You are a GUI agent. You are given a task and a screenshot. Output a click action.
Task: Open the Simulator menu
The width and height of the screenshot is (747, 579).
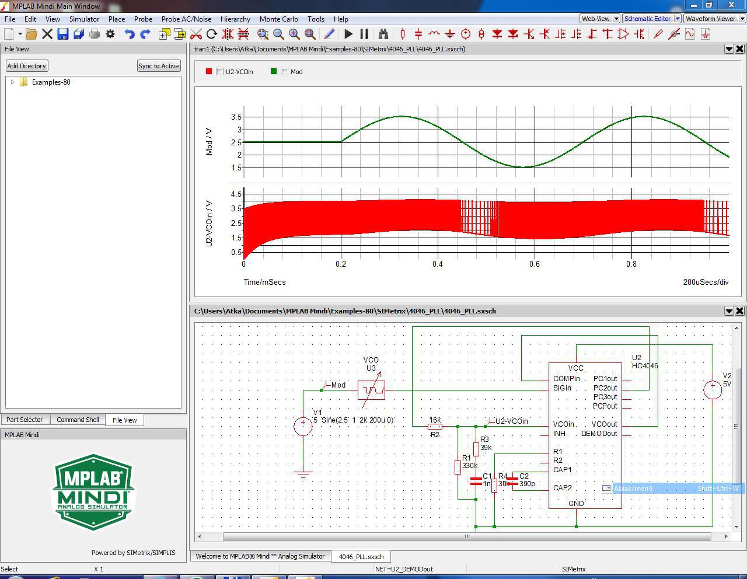point(84,19)
